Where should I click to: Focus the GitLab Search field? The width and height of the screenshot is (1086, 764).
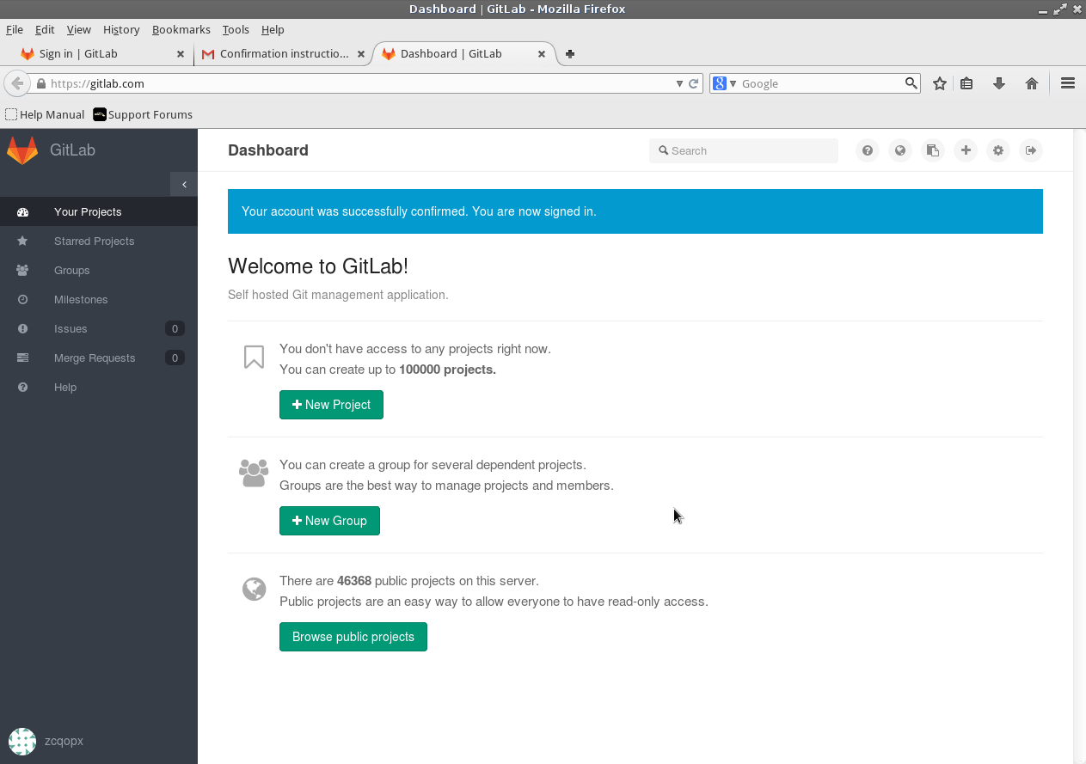click(x=744, y=150)
